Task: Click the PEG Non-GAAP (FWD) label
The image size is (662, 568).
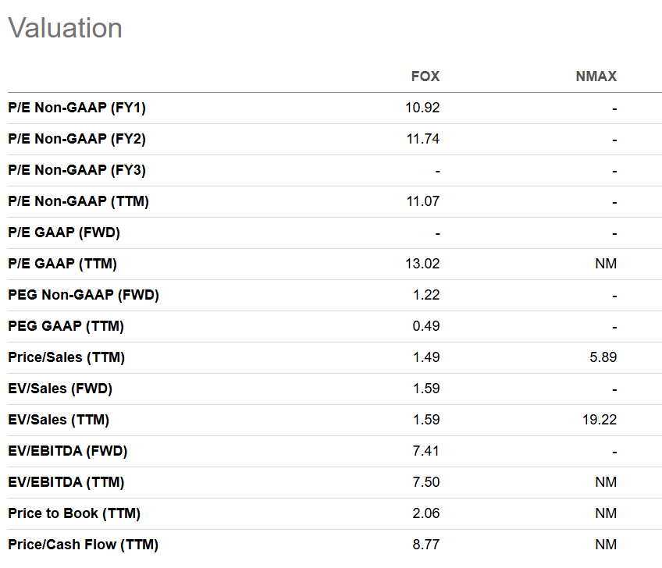Action: pyautogui.click(x=84, y=296)
